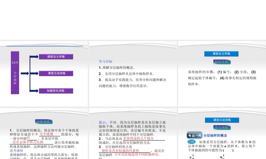
Task: Click the blue 课前自主学案 banner
Action: 221,54
